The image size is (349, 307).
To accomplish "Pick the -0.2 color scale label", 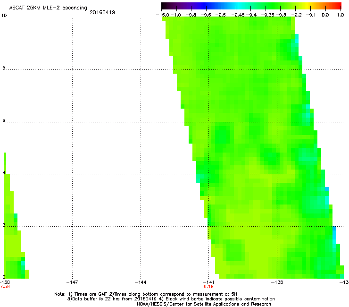I will pos(296,15).
